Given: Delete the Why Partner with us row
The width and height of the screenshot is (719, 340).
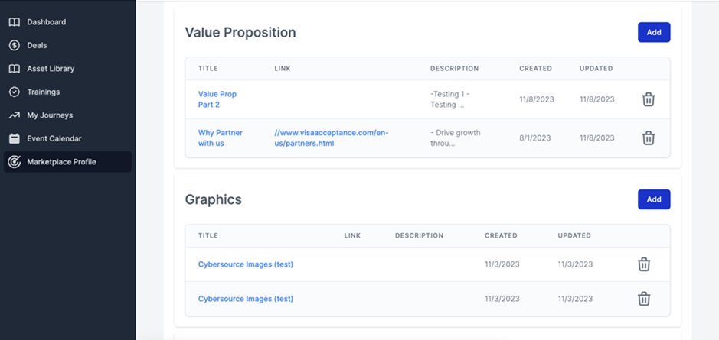Looking at the screenshot, I should (x=648, y=138).
